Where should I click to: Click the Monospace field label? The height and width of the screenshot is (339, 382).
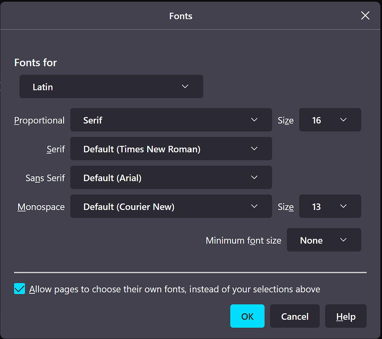[x=41, y=207]
